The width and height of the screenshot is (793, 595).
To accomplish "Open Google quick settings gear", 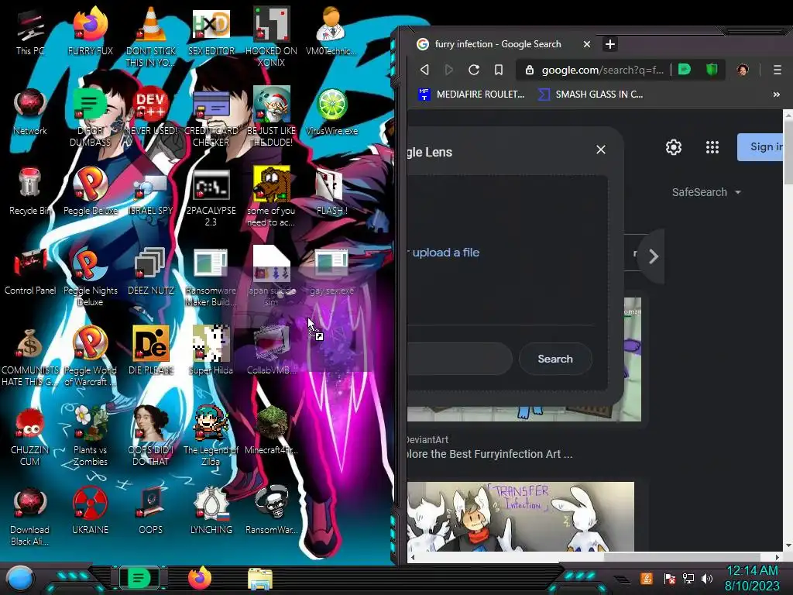I will 673,147.
